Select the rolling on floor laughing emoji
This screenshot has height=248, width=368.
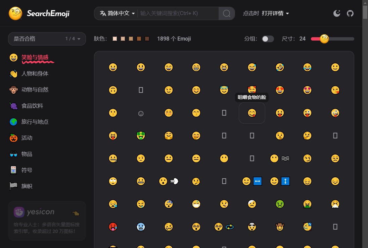(280, 67)
